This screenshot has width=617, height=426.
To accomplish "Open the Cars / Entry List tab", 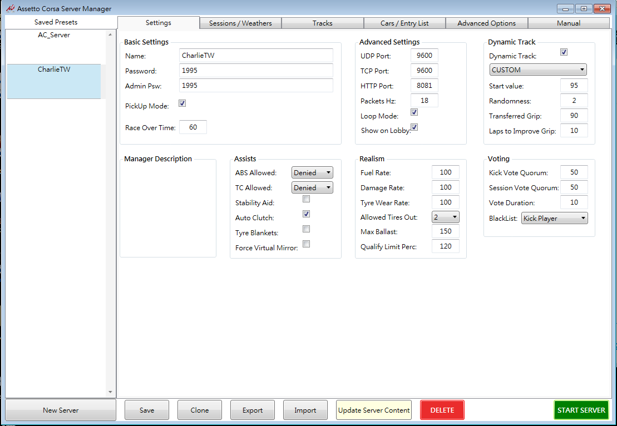I will pos(404,23).
